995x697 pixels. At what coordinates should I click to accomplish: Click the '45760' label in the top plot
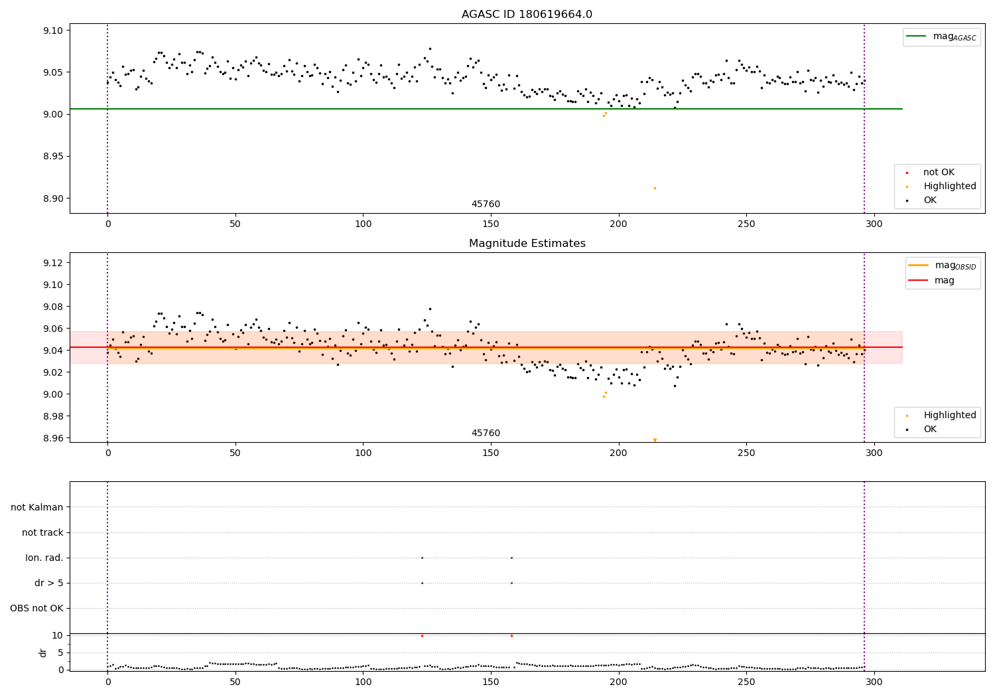pyautogui.click(x=486, y=204)
